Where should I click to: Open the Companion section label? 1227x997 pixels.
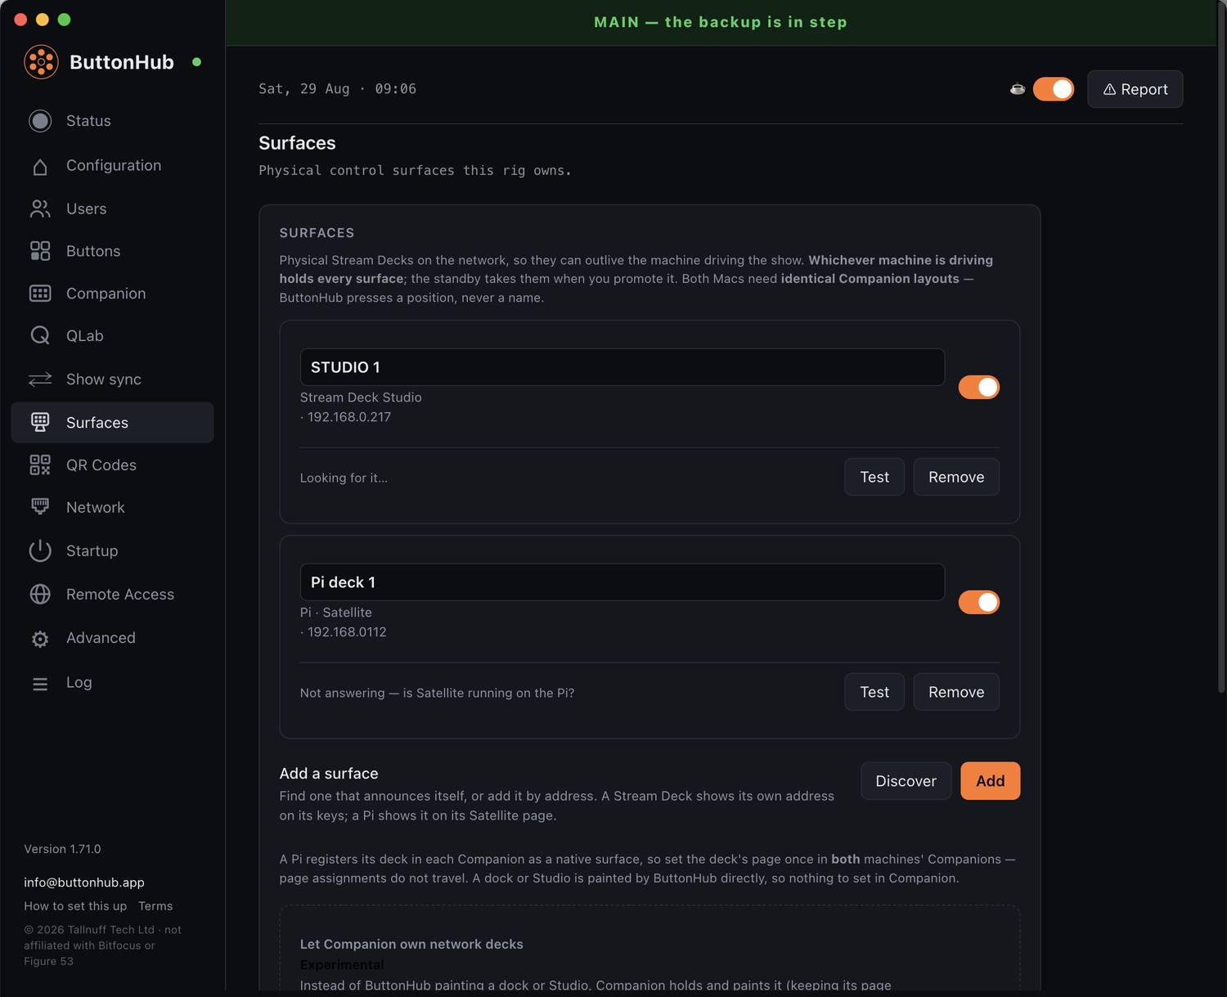coord(106,294)
